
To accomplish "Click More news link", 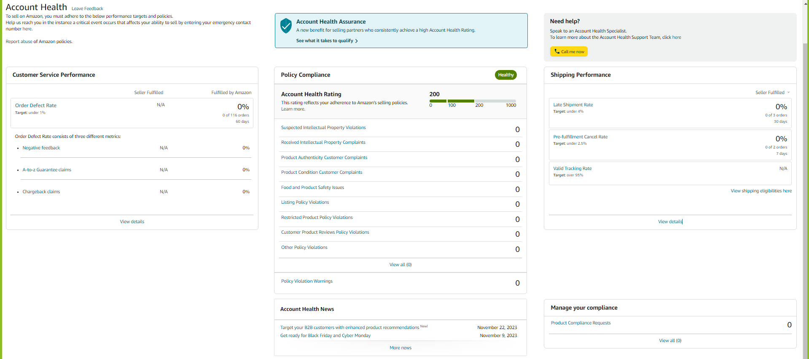I will pyautogui.click(x=400, y=348).
